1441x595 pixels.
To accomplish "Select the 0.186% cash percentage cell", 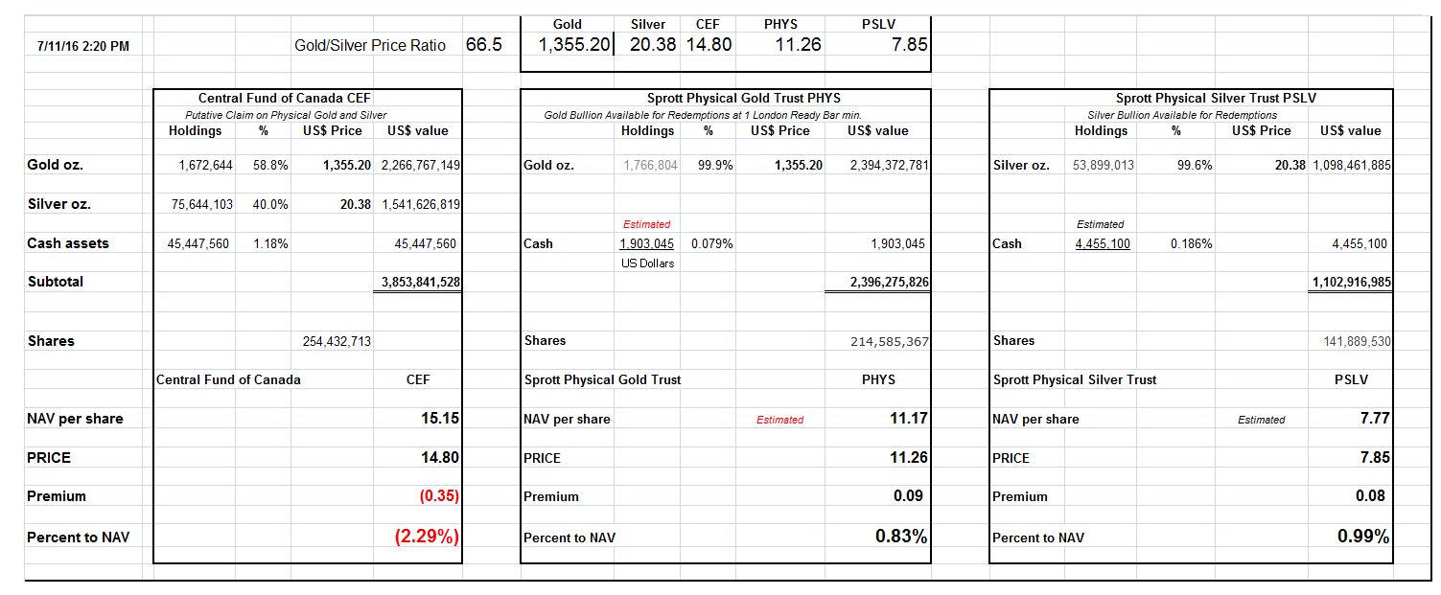I will click(x=1192, y=243).
